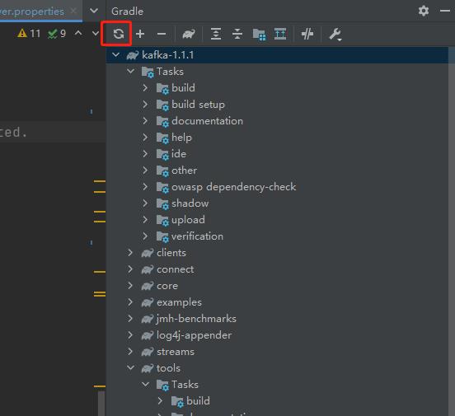
Task: Detach external project with minus icon
Action: pyautogui.click(x=162, y=34)
